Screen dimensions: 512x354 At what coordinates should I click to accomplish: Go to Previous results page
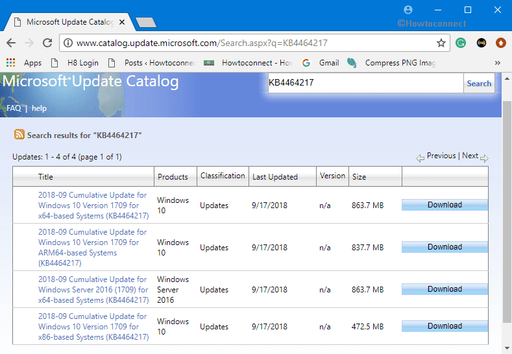pyautogui.click(x=441, y=156)
